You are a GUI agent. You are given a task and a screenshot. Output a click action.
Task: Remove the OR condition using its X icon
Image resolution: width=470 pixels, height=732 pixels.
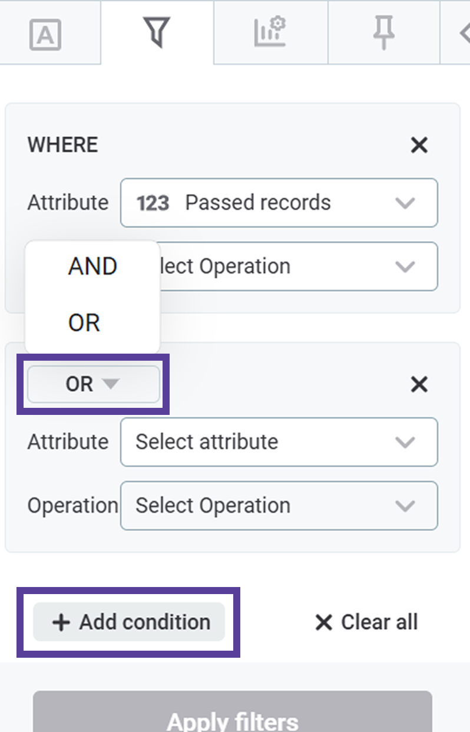click(x=419, y=384)
